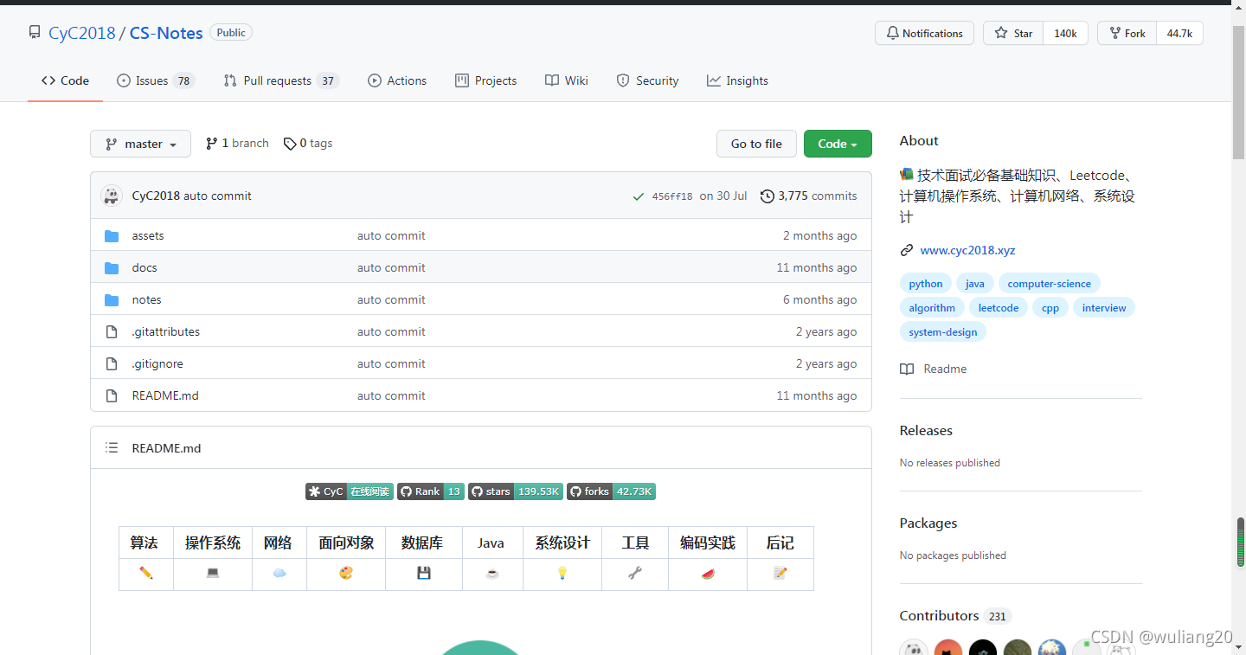Open the Insights tab
1246x655 pixels.
click(x=737, y=80)
